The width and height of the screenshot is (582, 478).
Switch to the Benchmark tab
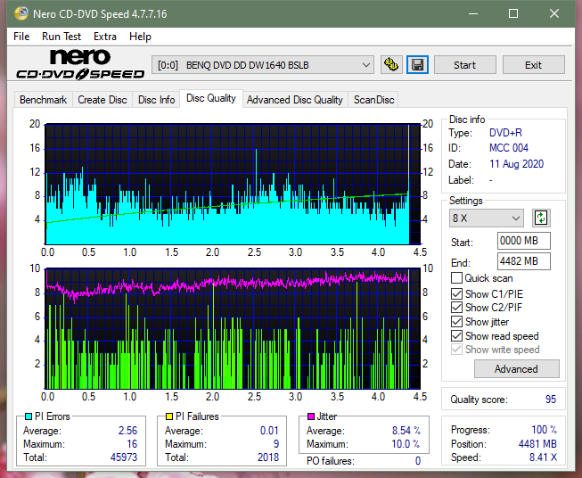(43, 100)
